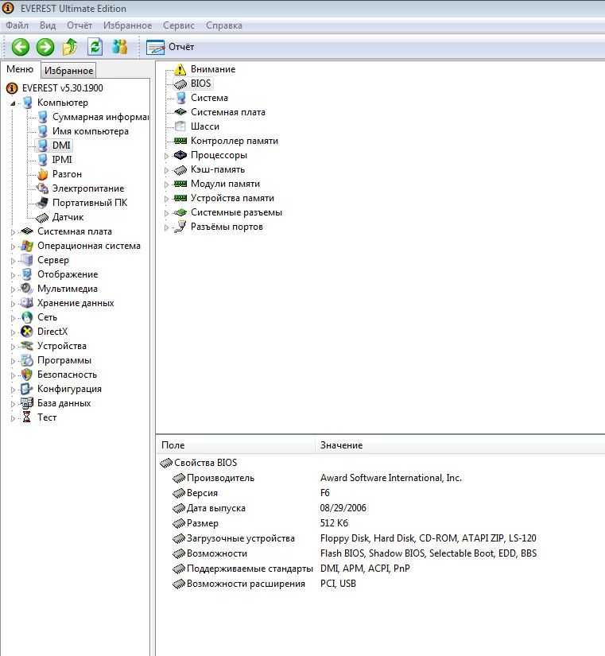Click the flame icon for Разгон
Viewport: 605px width, 656px height.
click(43, 174)
